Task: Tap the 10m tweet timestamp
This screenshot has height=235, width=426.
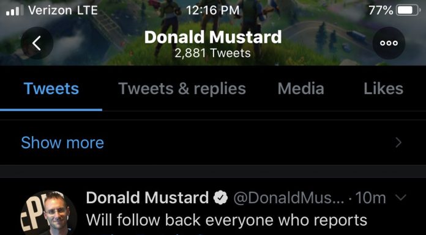Action: (x=370, y=198)
